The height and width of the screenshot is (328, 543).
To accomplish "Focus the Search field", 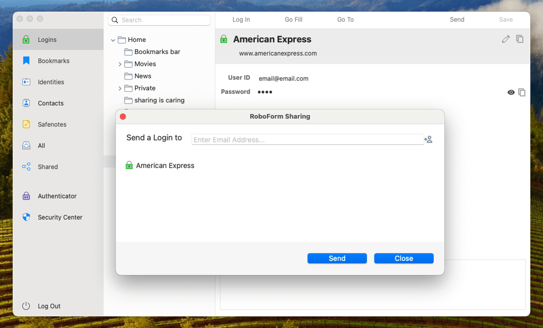I will [x=159, y=20].
